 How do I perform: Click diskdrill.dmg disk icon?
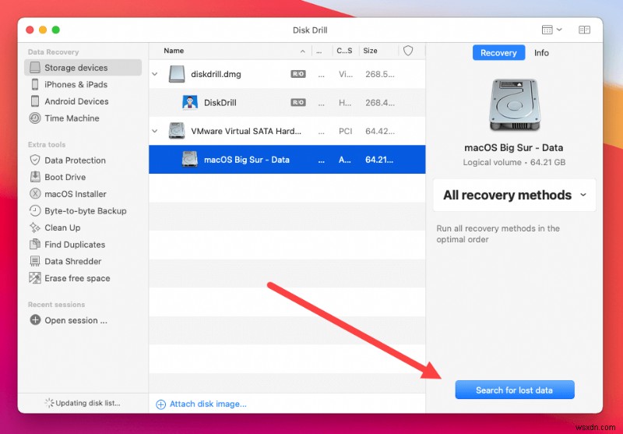pyautogui.click(x=177, y=74)
